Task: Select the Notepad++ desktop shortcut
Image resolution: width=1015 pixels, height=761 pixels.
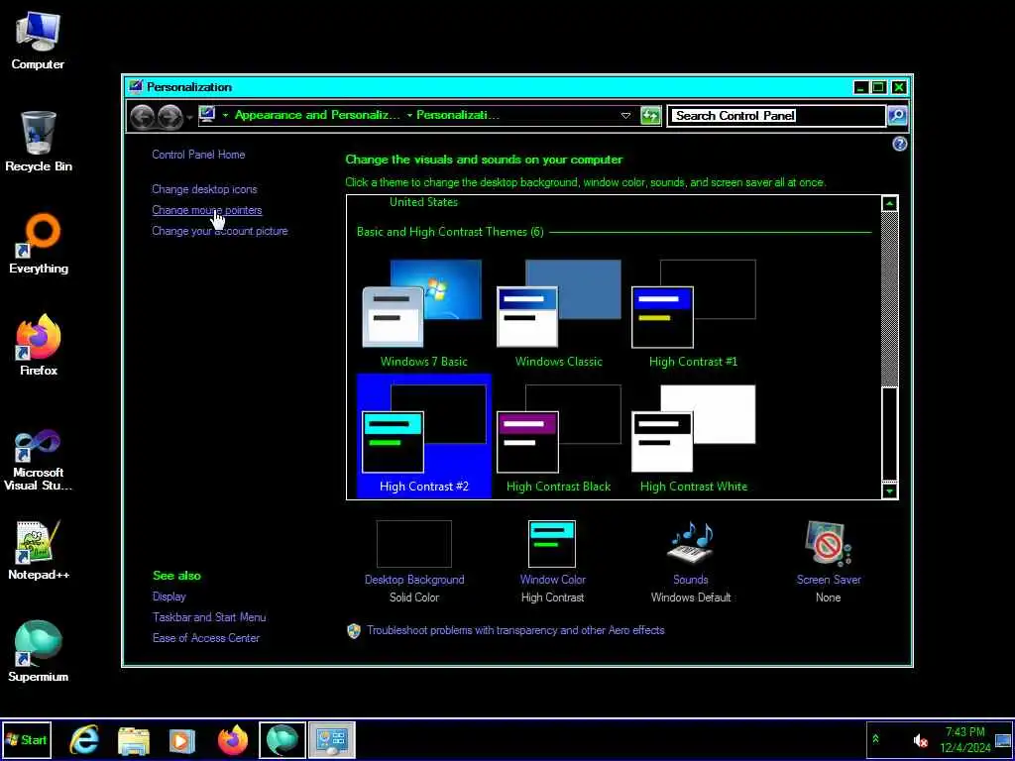Action: pyautogui.click(x=39, y=550)
